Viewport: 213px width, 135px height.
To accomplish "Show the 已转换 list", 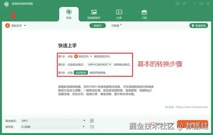I will pos(115,26).
